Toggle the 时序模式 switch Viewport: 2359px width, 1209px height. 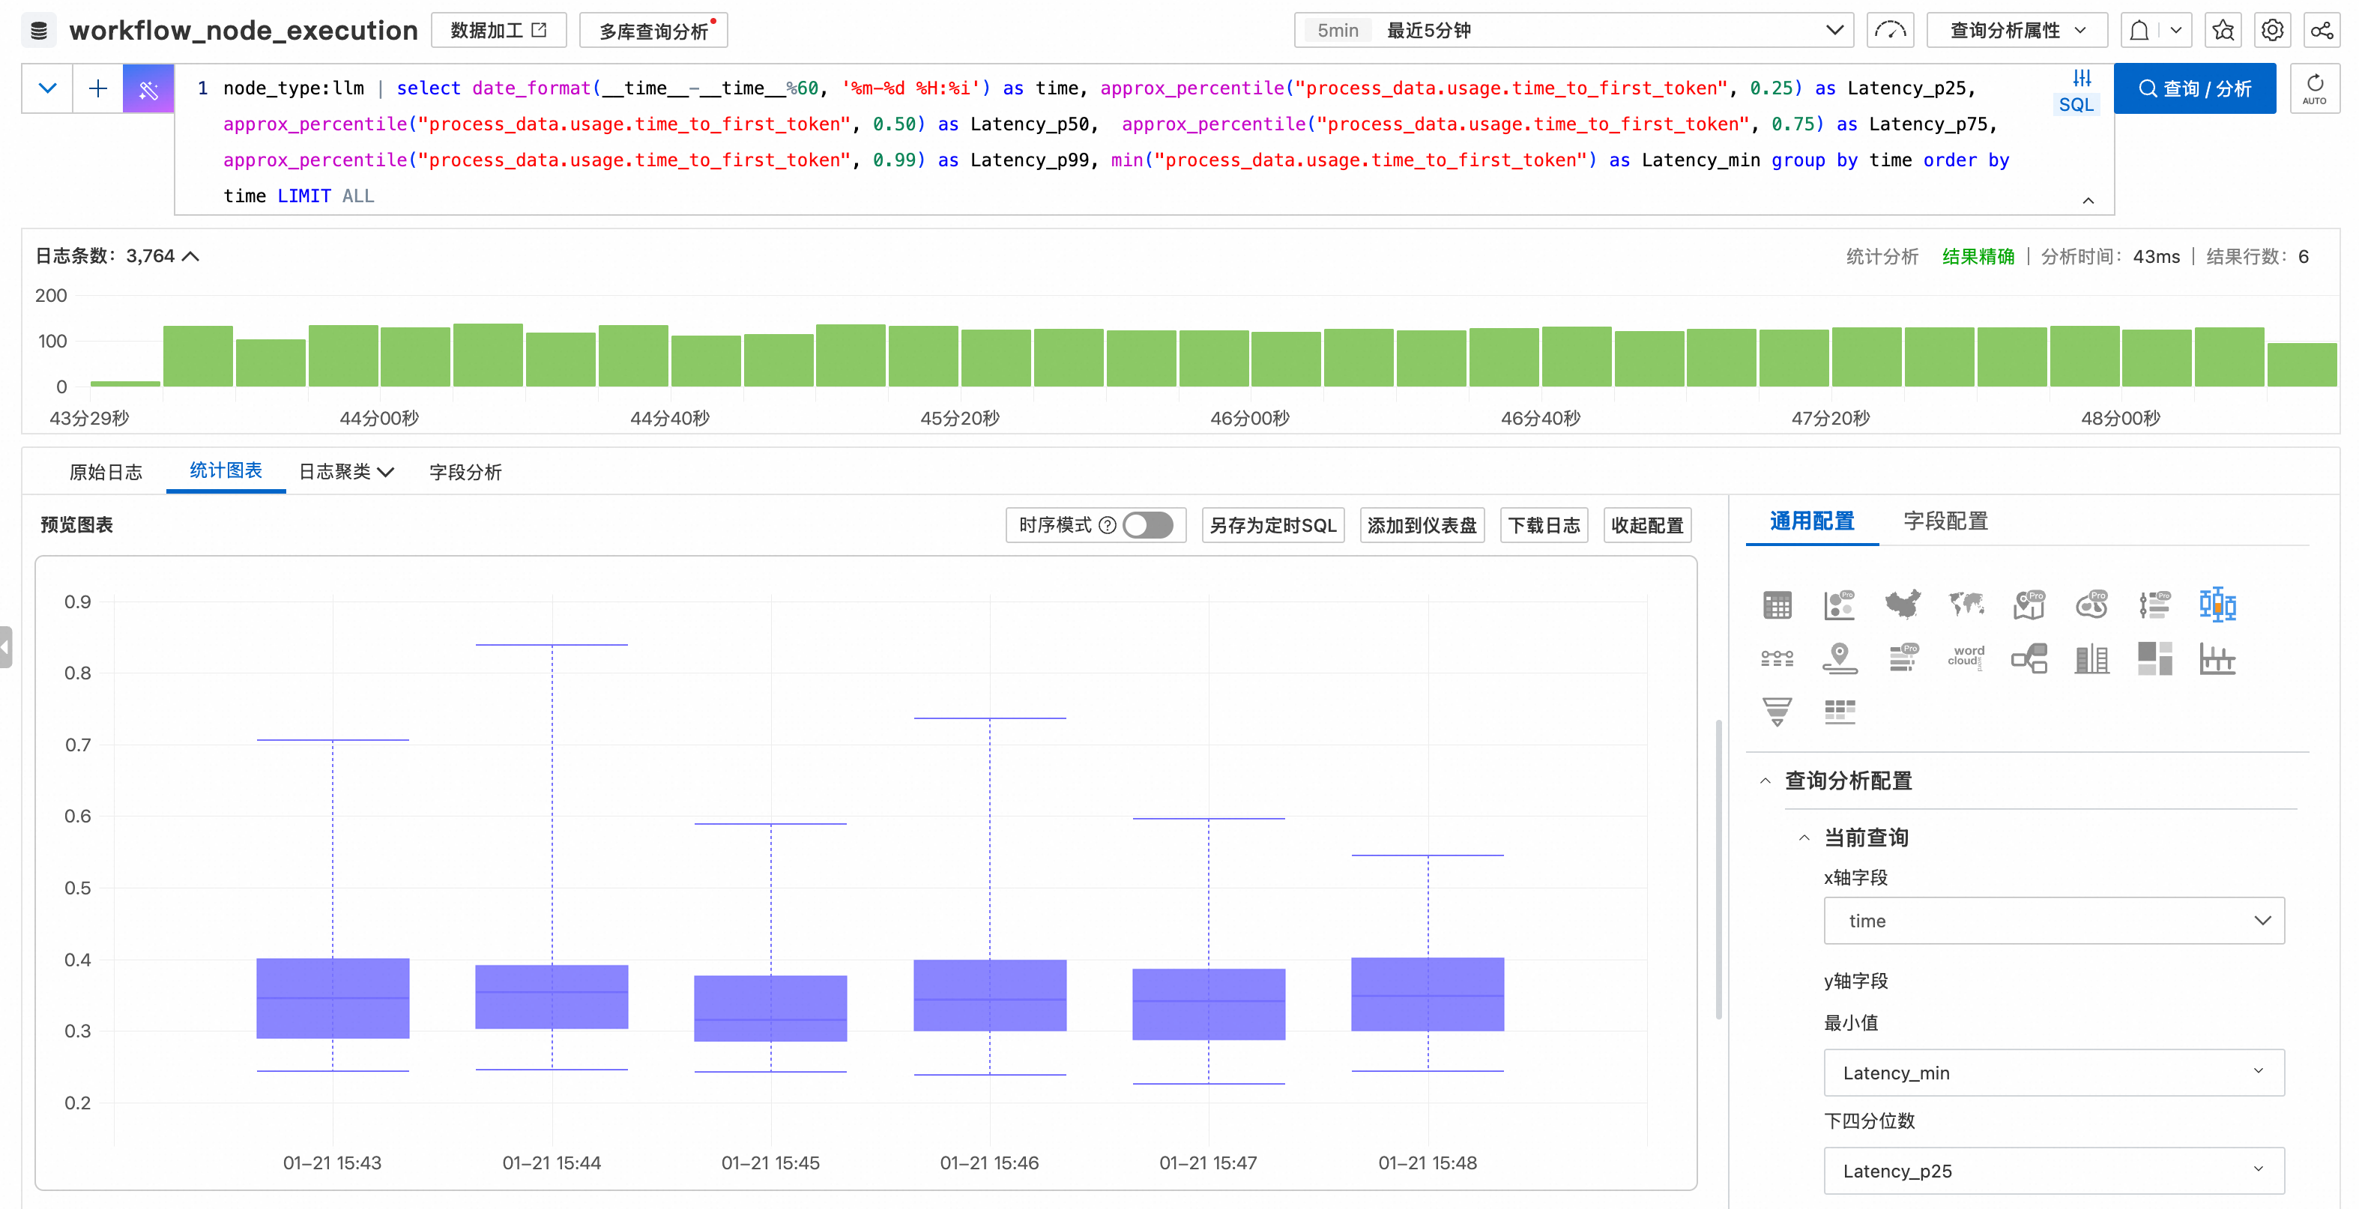pyautogui.click(x=1147, y=524)
